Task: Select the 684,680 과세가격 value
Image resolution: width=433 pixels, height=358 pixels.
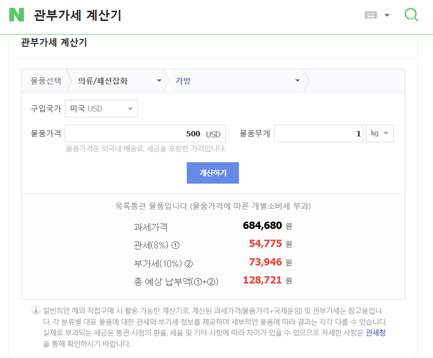Action: (x=262, y=226)
